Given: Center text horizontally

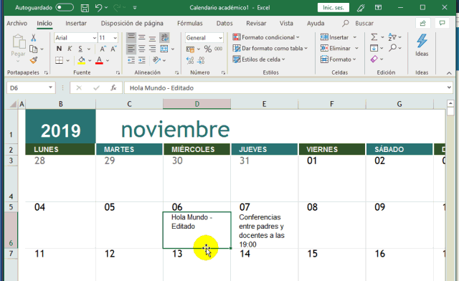Looking at the screenshot, I should tap(142, 49).
